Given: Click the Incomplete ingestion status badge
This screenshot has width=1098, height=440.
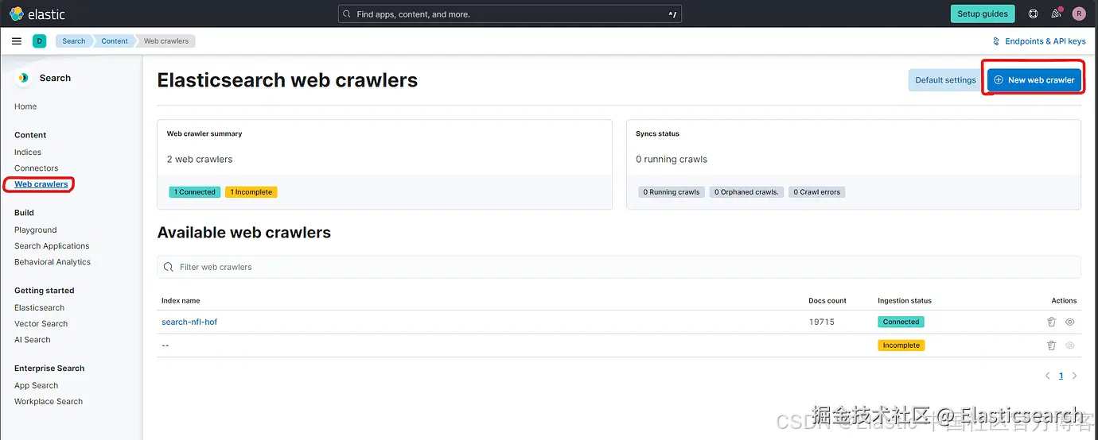Looking at the screenshot, I should (x=901, y=345).
